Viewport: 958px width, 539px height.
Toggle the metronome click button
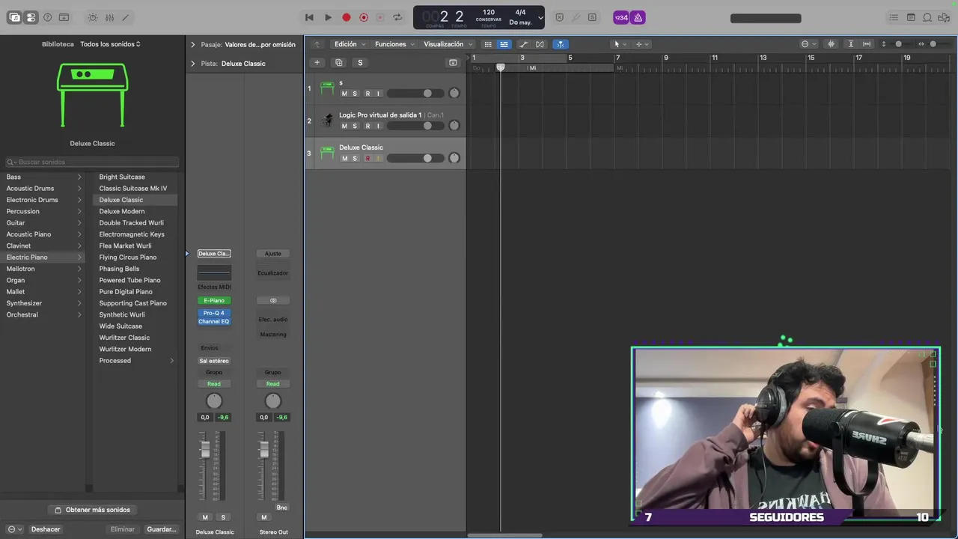point(637,17)
